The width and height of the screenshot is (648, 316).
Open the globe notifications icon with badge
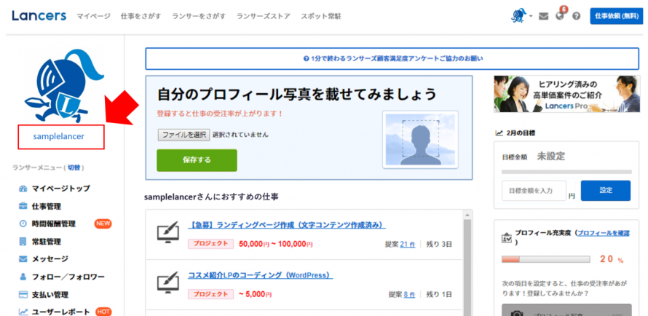point(561,15)
